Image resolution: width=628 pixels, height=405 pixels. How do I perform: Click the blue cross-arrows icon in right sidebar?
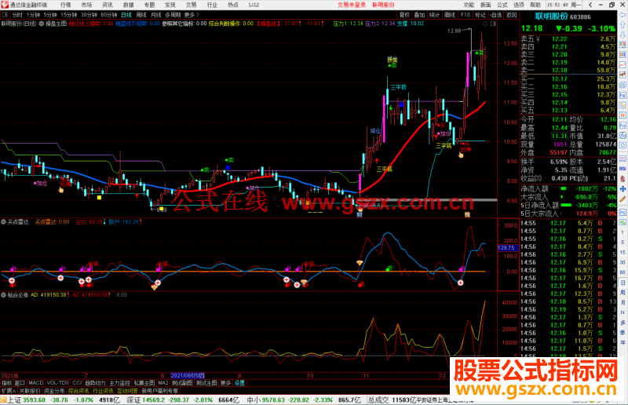(x=623, y=188)
